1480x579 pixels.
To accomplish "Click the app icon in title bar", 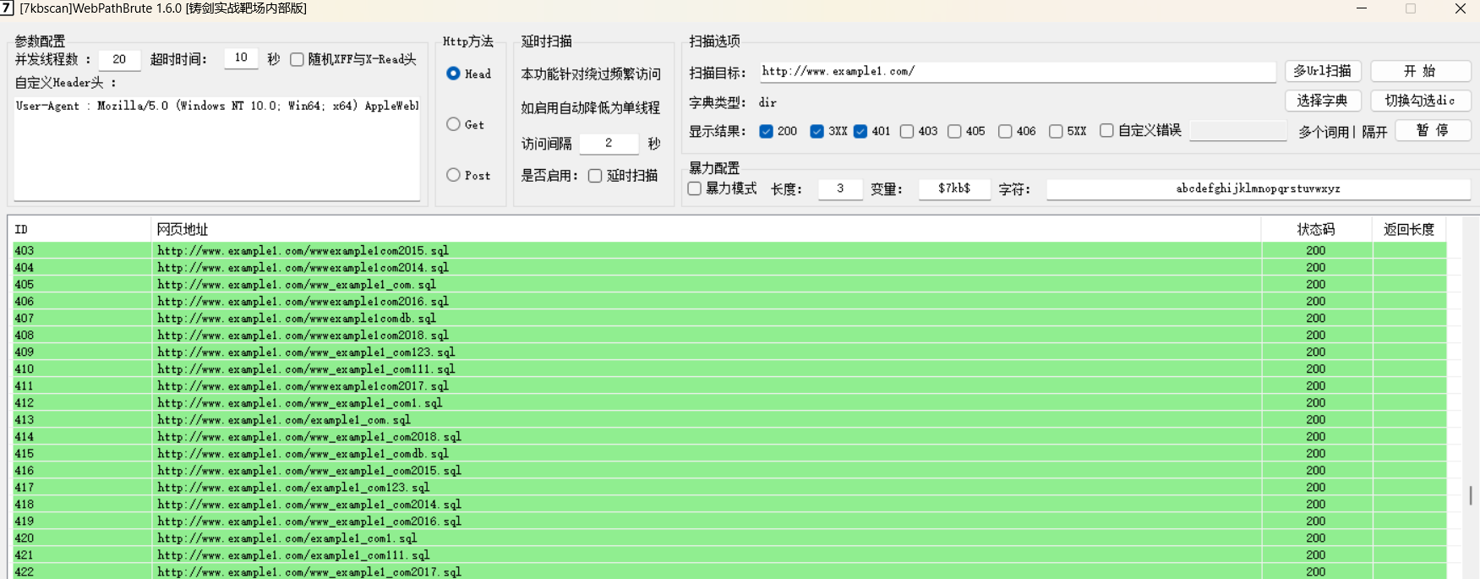I will 7,8.
